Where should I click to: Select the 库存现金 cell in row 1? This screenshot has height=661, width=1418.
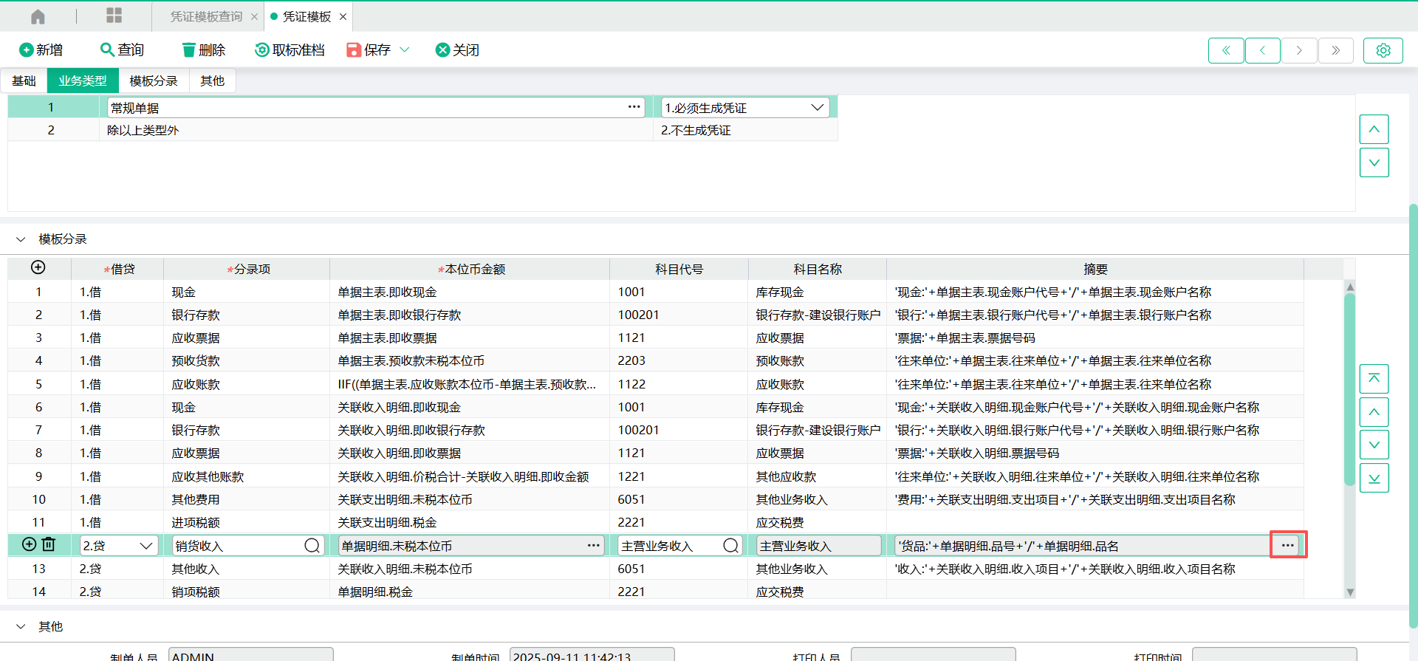[x=818, y=292]
